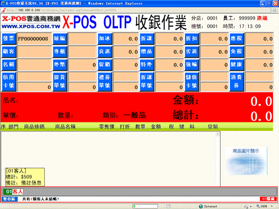Open the 暫存區 holding area button
This screenshot has width=279, height=209.
click(x=10, y=199)
